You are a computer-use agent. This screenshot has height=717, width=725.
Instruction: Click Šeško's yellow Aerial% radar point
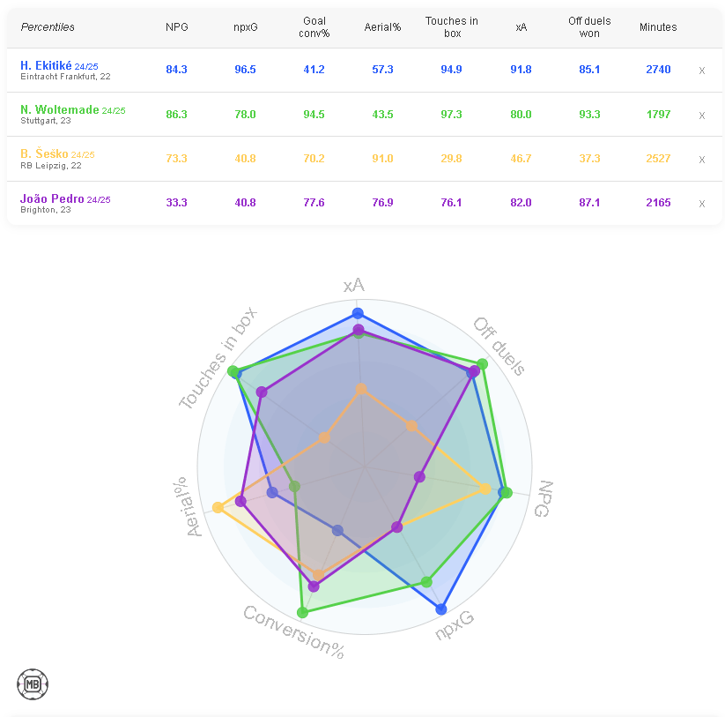(218, 507)
